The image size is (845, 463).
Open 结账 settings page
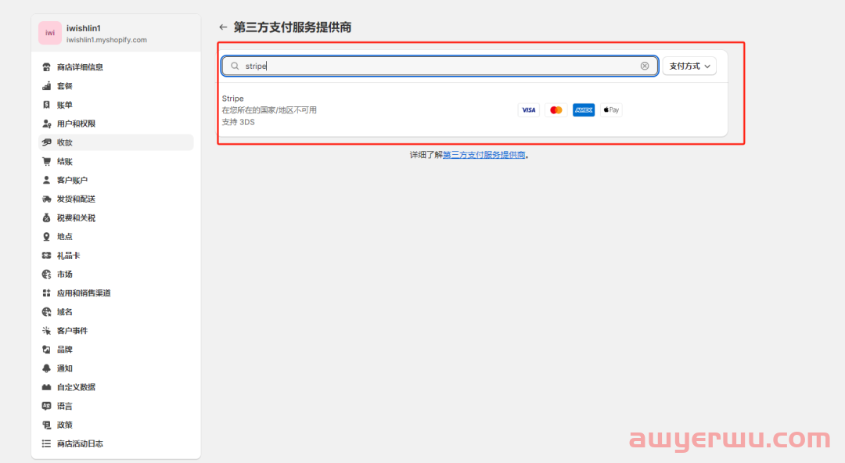(116, 161)
